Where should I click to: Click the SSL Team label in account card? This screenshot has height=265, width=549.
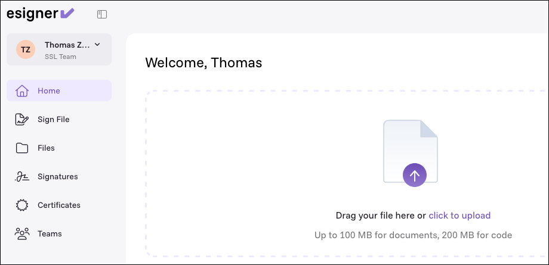[x=60, y=57]
